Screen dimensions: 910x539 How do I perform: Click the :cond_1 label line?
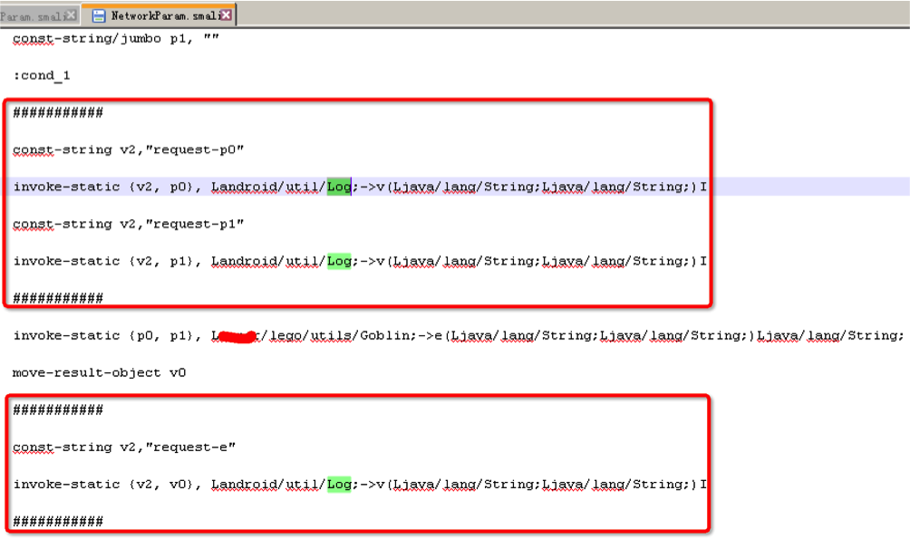[41, 76]
